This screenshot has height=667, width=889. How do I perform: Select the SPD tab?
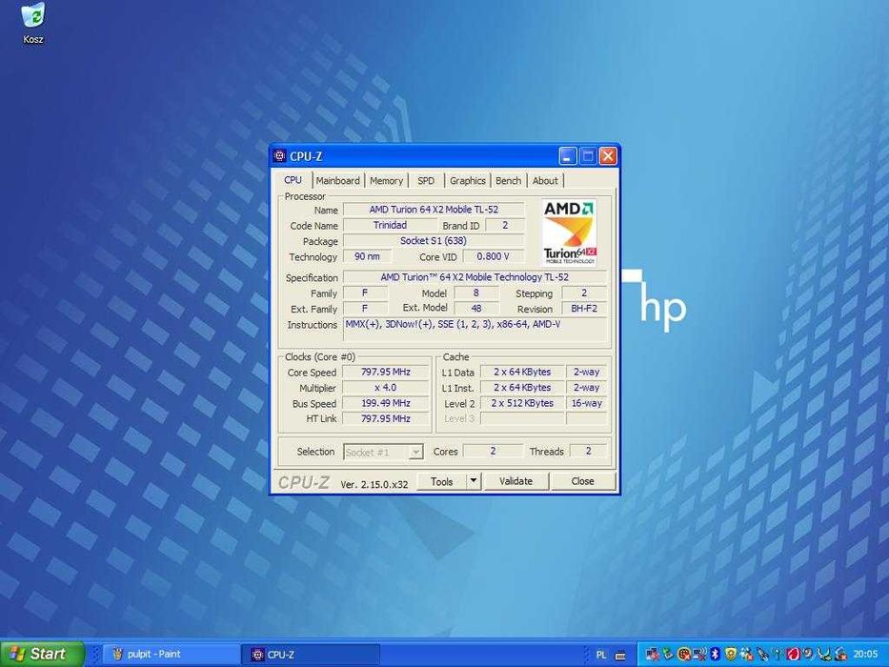click(x=426, y=180)
